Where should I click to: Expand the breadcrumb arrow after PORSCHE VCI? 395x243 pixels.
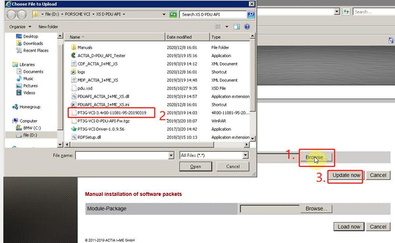[x=93, y=14]
